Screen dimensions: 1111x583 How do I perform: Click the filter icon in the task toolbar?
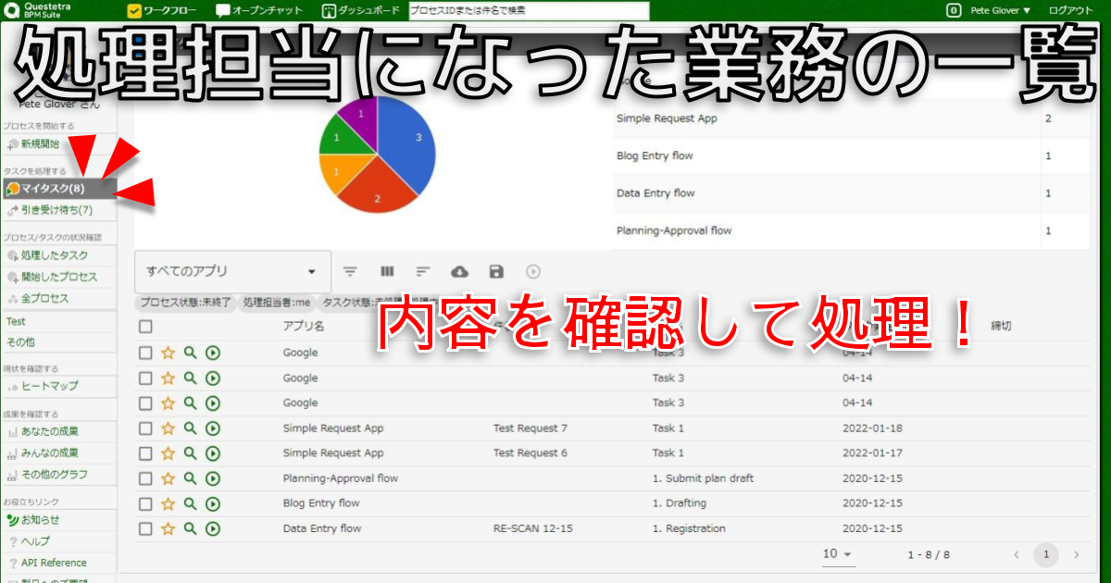350,271
